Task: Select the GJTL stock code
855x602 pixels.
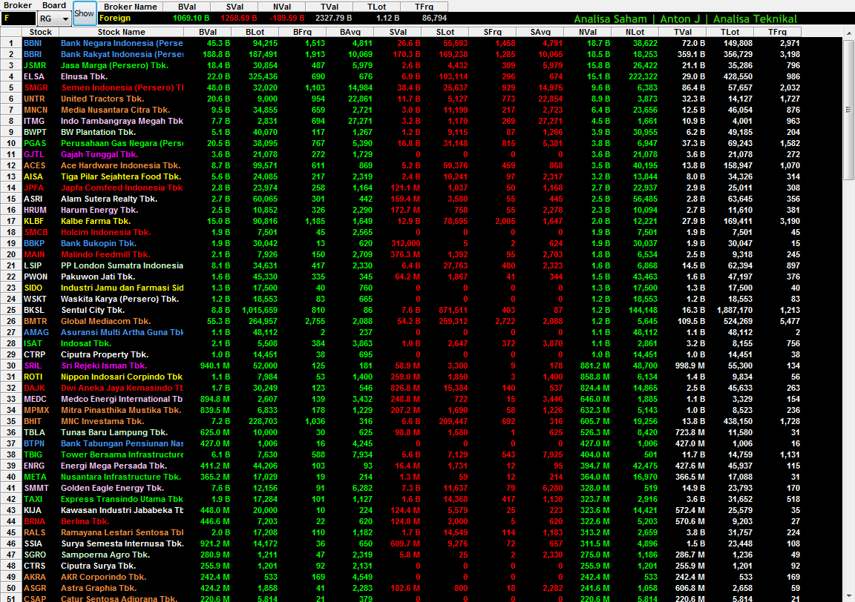Action: pyautogui.click(x=34, y=154)
